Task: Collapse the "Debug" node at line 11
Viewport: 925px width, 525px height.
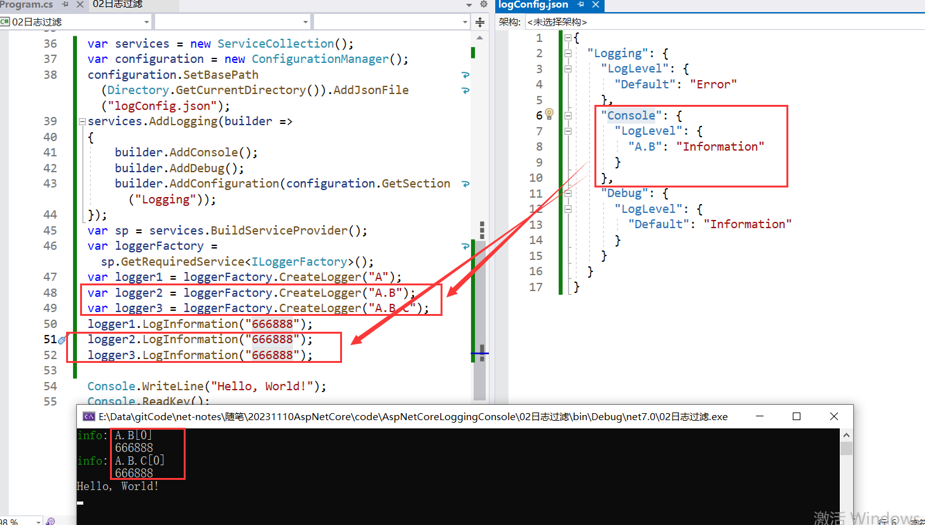Action: click(x=568, y=194)
